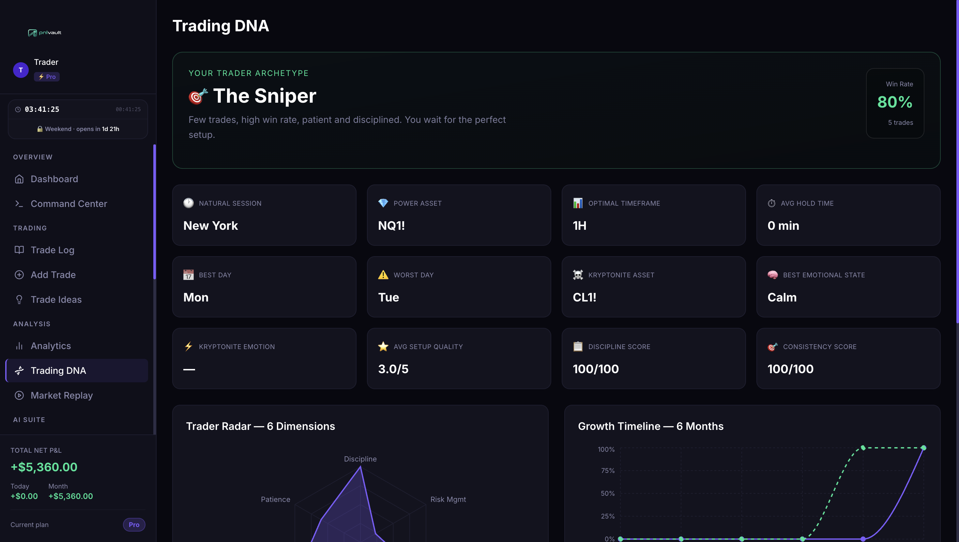Open the Trader profile avatar
The height and width of the screenshot is (542, 959).
(21, 70)
